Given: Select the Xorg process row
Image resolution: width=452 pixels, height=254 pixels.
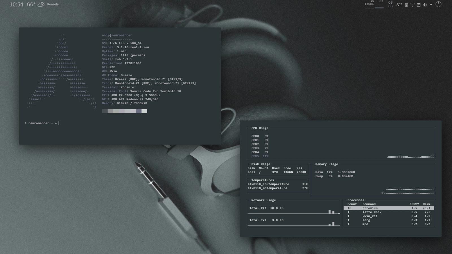Looking at the screenshot, I should pos(389,220).
